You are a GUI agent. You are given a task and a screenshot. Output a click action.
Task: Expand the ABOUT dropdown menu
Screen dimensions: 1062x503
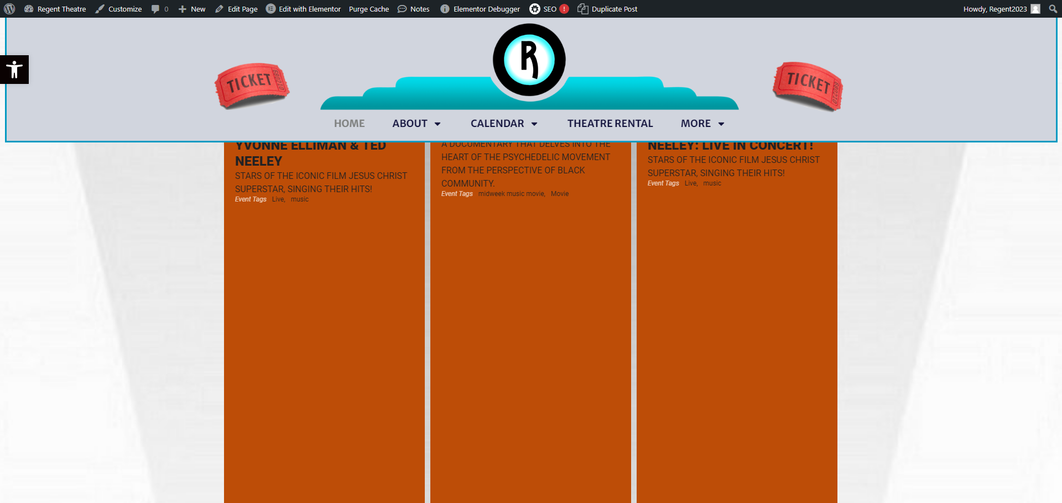tap(417, 124)
